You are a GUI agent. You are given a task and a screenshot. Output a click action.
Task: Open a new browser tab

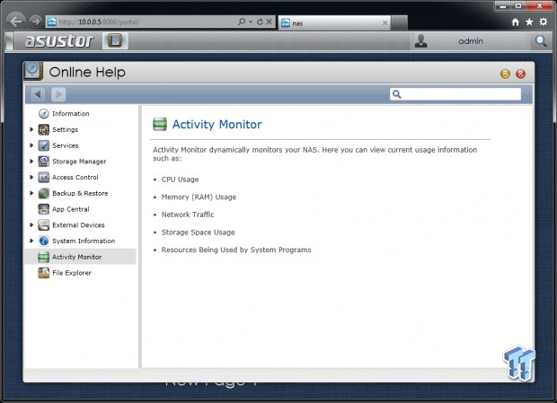click(x=400, y=23)
